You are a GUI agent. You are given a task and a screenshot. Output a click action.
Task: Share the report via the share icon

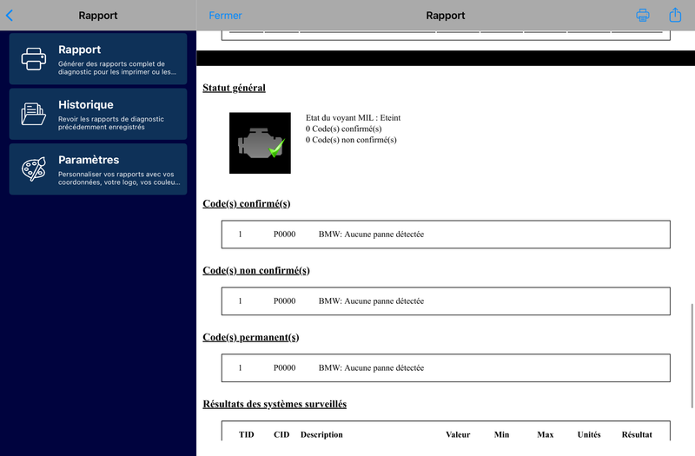coord(675,15)
